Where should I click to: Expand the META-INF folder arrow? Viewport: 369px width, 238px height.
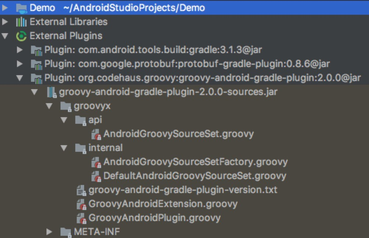49,232
